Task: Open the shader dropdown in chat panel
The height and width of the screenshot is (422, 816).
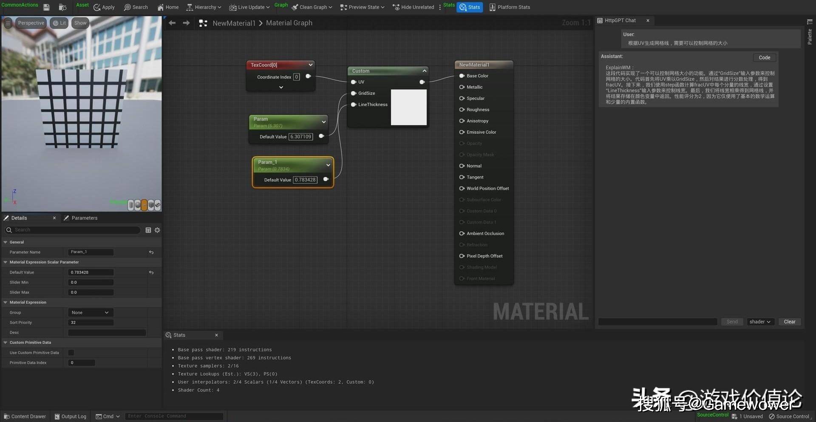Action: (x=760, y=322)
